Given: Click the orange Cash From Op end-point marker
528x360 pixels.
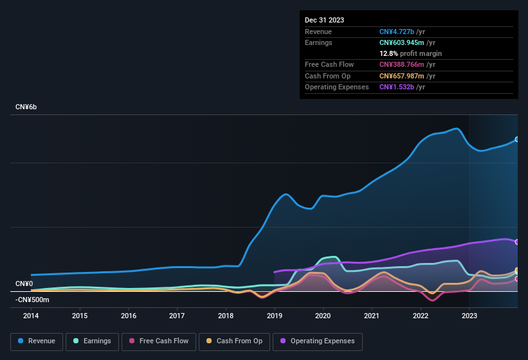Looking at the screenshot, I should [517, 271].
